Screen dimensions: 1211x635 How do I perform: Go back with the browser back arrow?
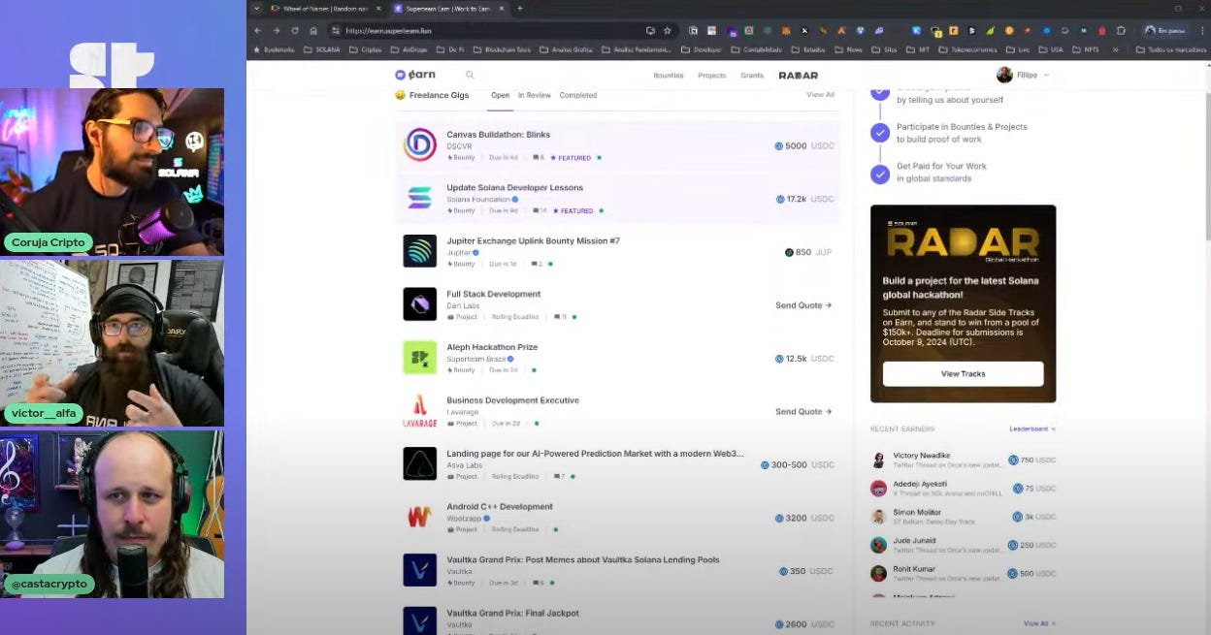coord(258,30)
